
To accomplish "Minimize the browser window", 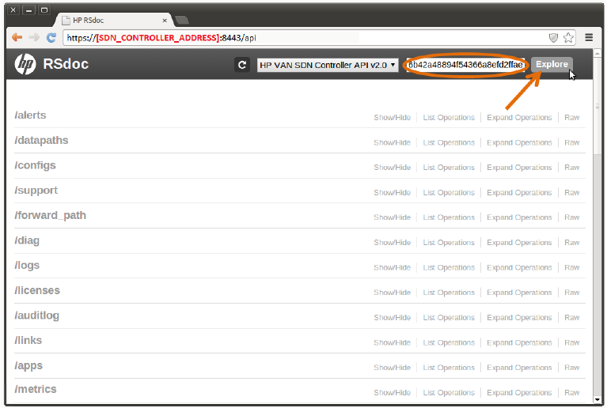I will [x=28, y=10].
